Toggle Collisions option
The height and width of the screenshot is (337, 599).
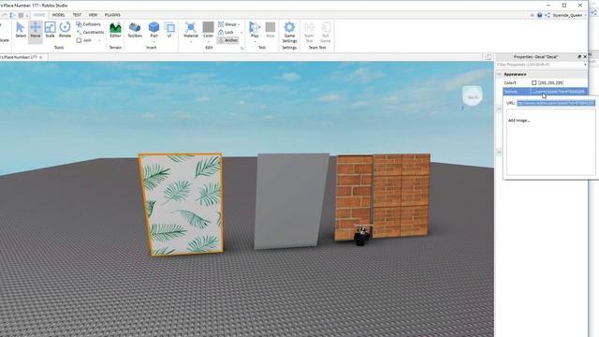click(88, 24)
